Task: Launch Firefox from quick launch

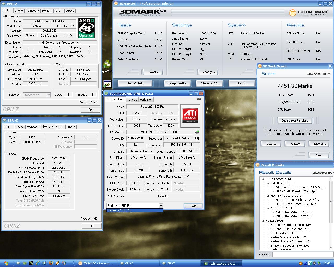Action: [51, 263]
